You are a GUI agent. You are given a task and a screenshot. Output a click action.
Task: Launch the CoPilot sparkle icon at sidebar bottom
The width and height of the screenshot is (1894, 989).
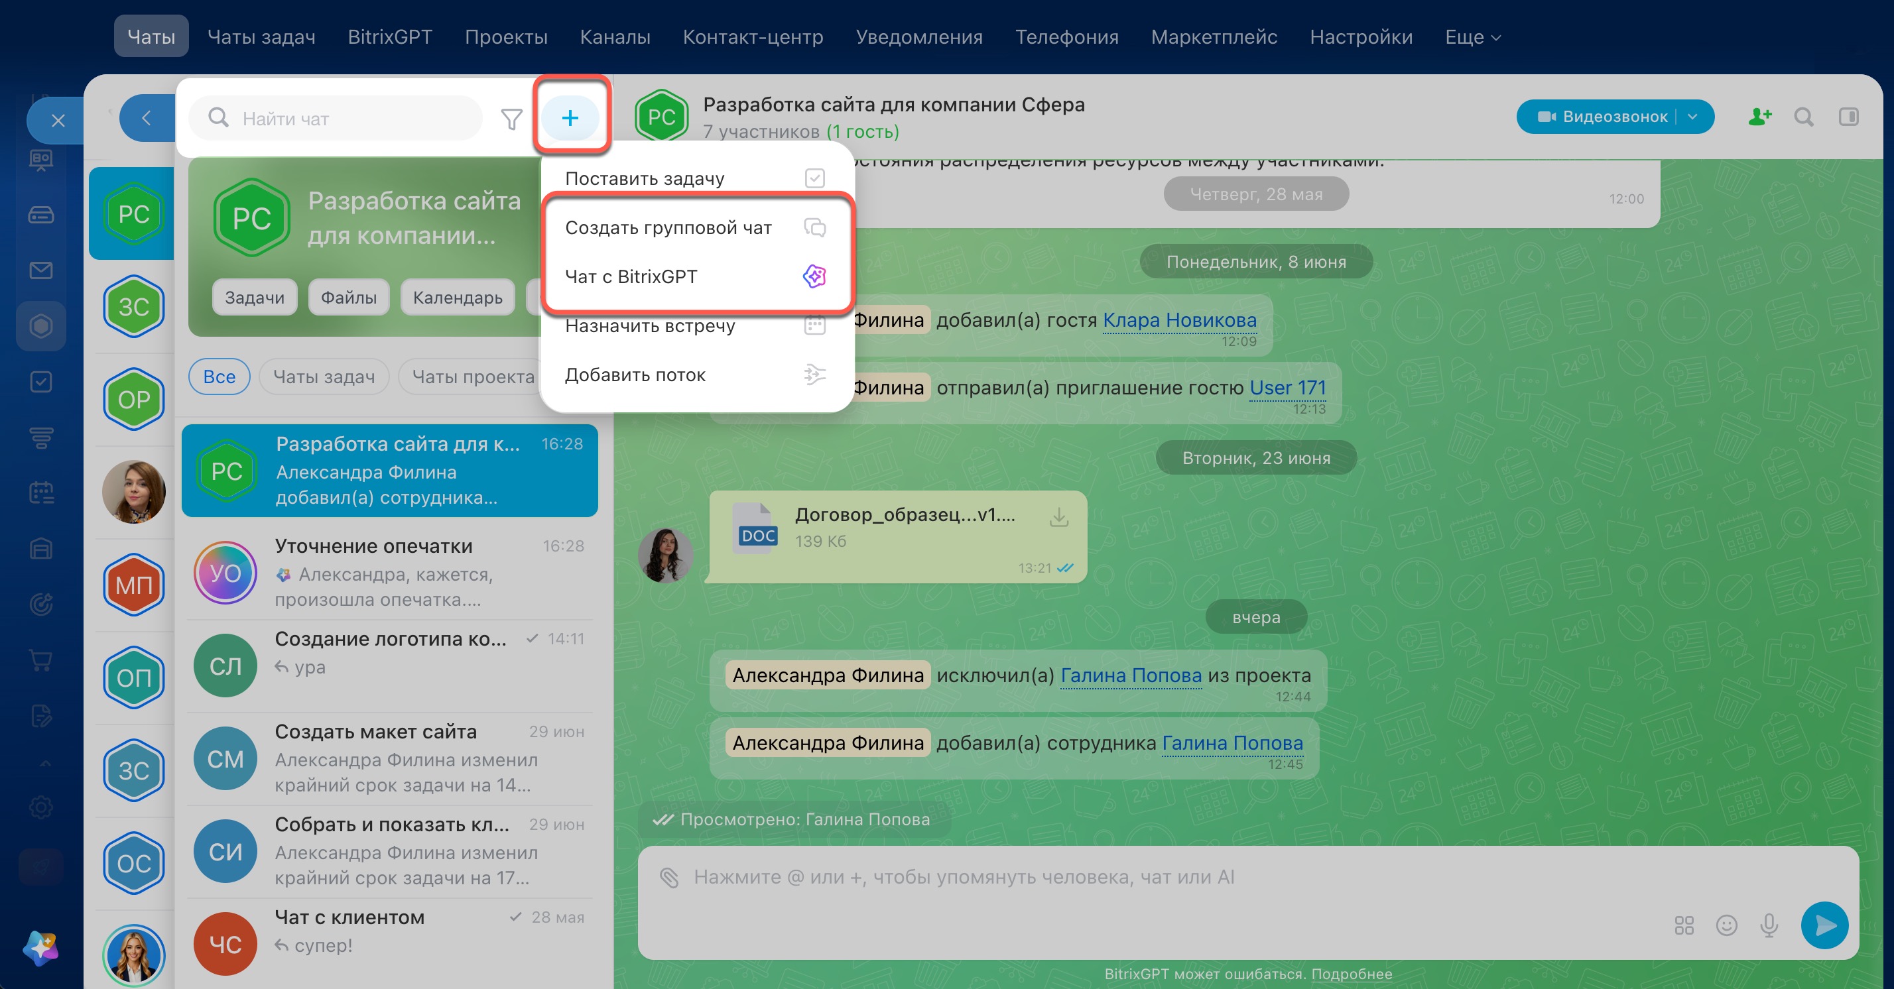tap(41, 948)
